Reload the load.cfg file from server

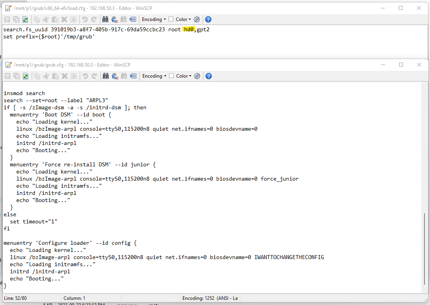click(25, 19)
